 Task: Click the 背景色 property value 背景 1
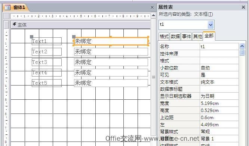click(219, 139)
